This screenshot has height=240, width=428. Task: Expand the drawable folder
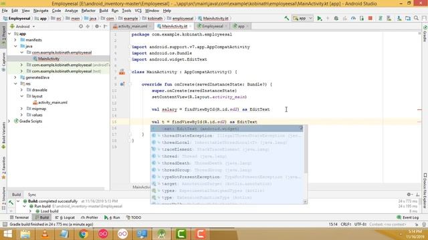pos(21,90)
